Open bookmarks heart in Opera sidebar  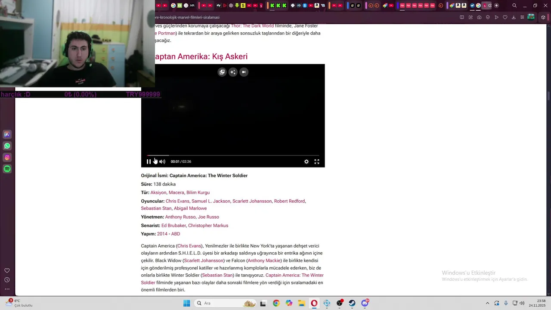(7, 270)
